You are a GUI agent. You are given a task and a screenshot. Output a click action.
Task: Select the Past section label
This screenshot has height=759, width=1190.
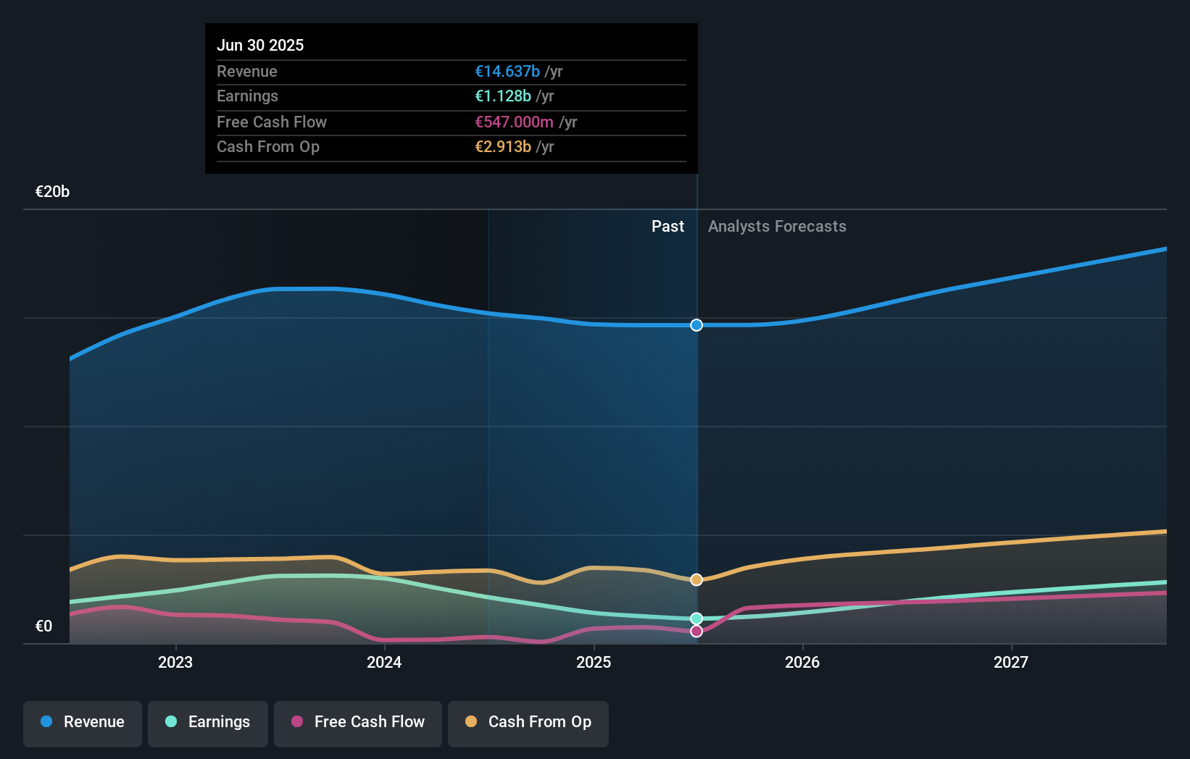(x=667, y=226)
